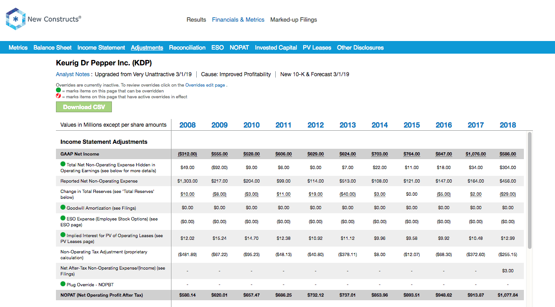Select the 2016 column header
Image resolution: width=555 pixels, height=307 pixels.
point(444,125)
